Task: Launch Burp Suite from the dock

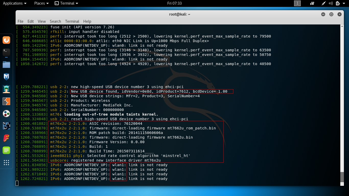Action: click(6, 101)
